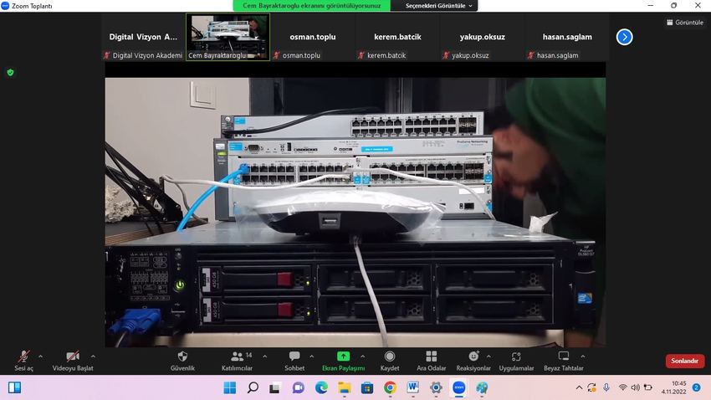The image size is (711, 400).
Task: Launch Microsoft Edge from taskbar
Action: click(321, 387)
